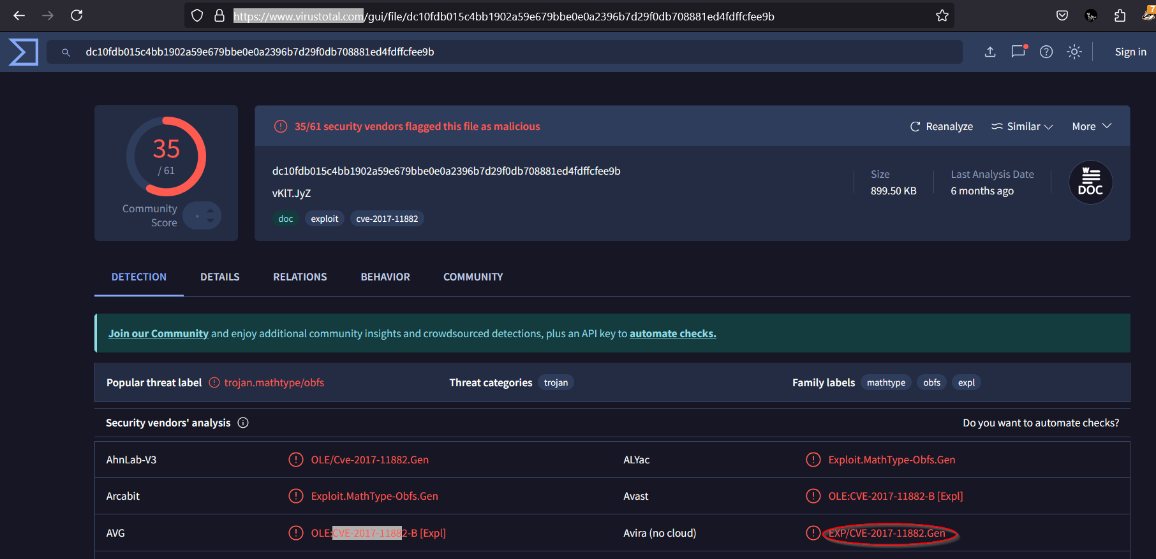
Task: Click the trojan threat category tag
Action: click(x=556, y=382)
